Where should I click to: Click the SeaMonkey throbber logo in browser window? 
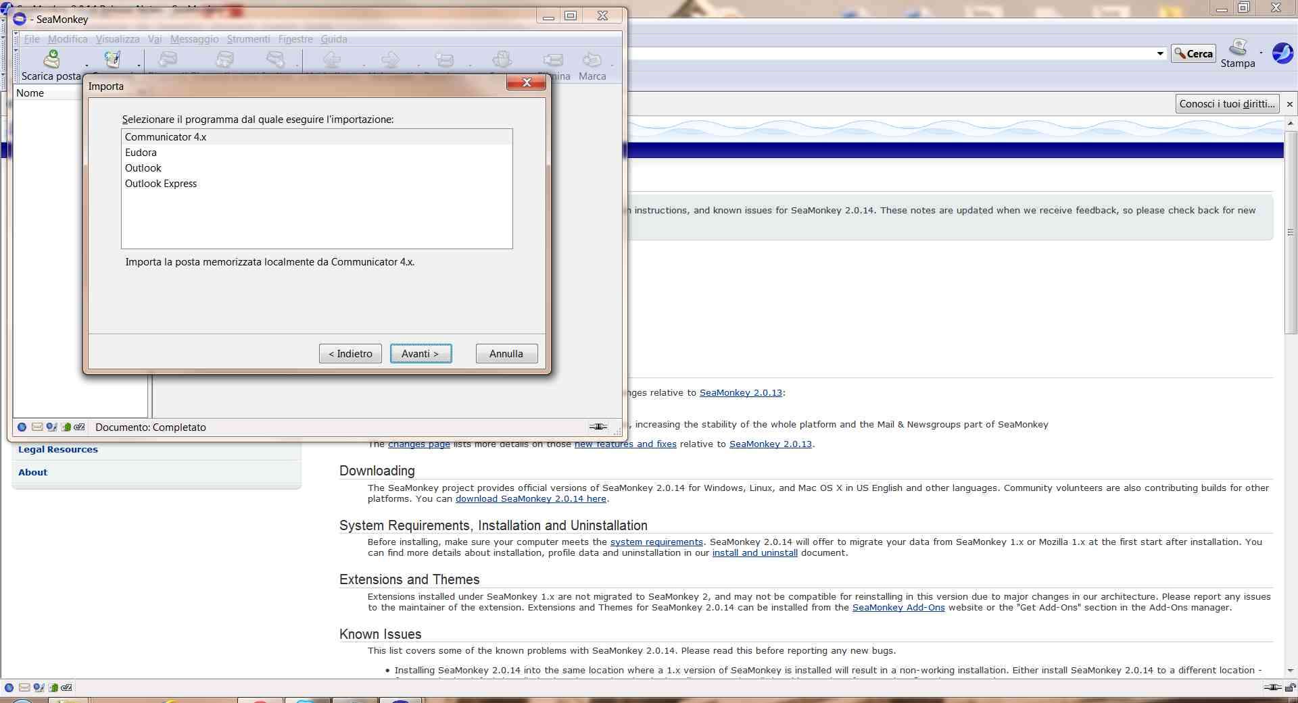pyautogui.click(x=1282, y=53)
